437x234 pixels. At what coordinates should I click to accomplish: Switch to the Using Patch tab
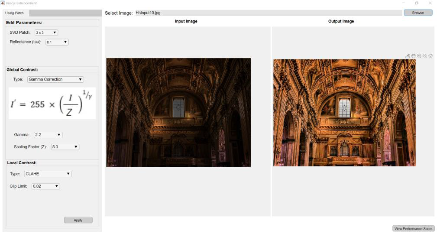coord(14,13)
